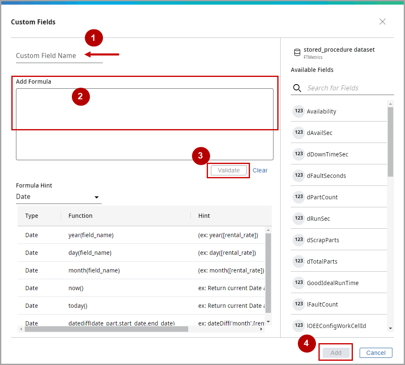
Task: Click the 123 icon beside dPartCount
Action: tap(299, 197)
